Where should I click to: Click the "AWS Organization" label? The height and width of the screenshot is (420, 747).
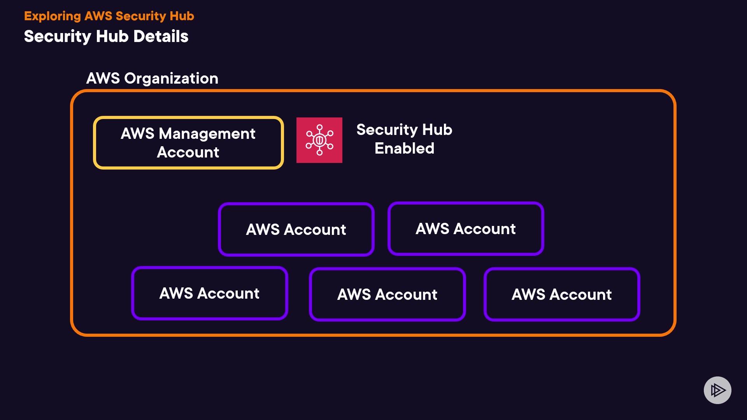click(152, 79)
